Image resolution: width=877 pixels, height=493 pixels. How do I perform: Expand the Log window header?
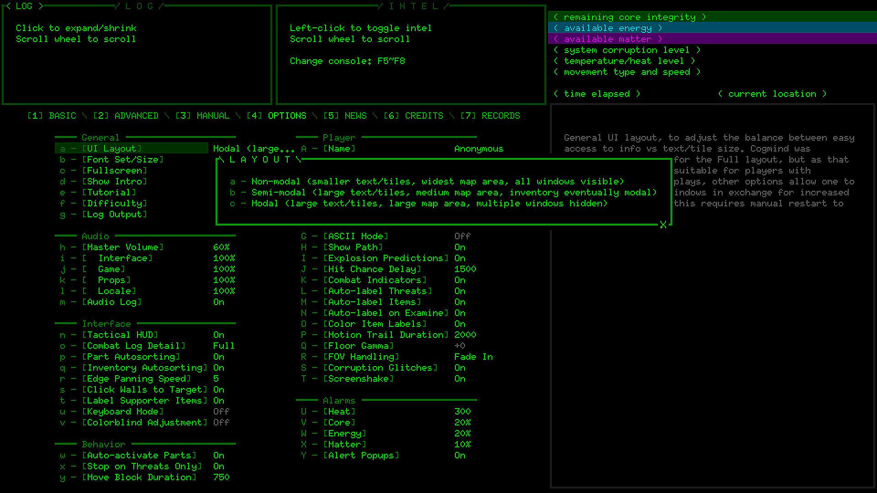24,6
